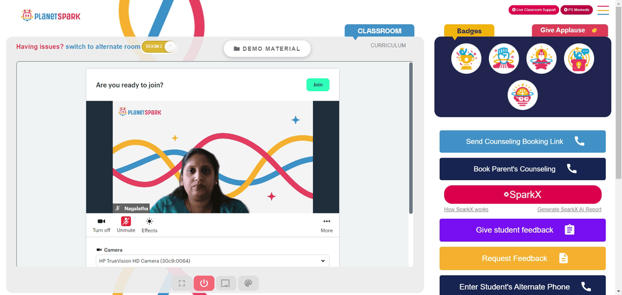The image size is (622, 295).
Task: Unmute the microphone
Action: (x=126, y=225)
